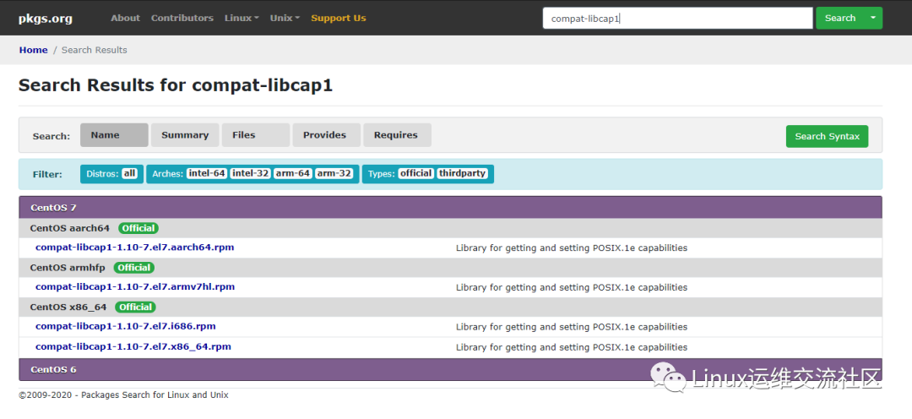Toggle official type filter
912x419 pixels.
click(x=415, y=173)
